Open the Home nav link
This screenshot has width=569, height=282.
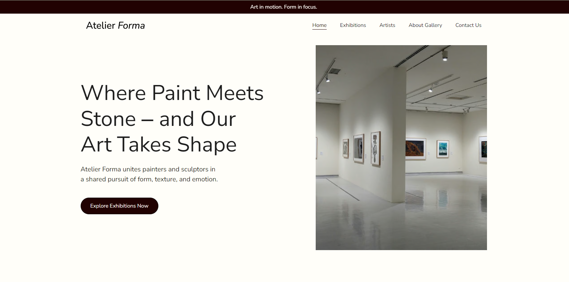[319, 25]
